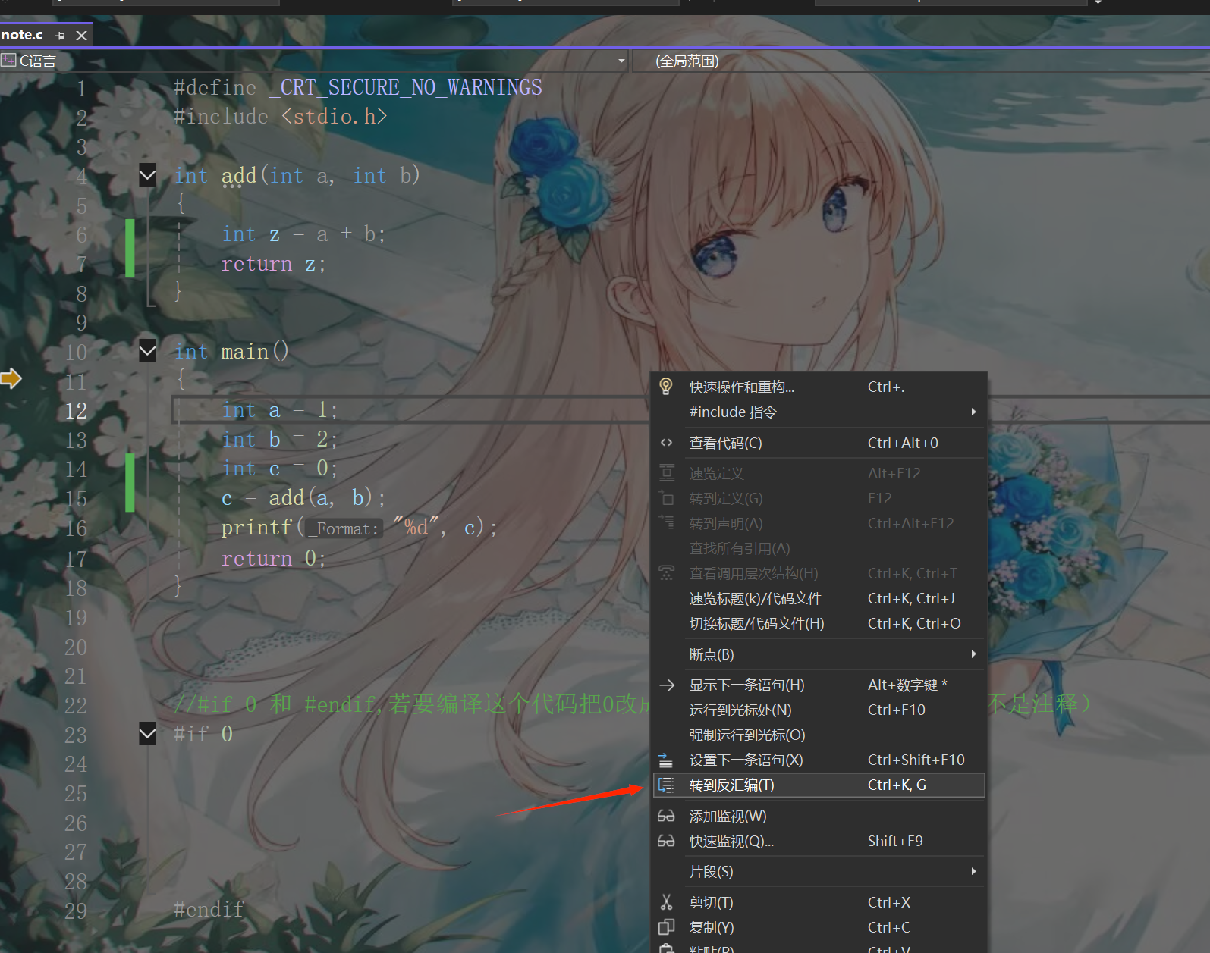Choose 切换标题/代码文件(H) entry
This screenshot has height=953, width=1210.
tap(819, 623)
